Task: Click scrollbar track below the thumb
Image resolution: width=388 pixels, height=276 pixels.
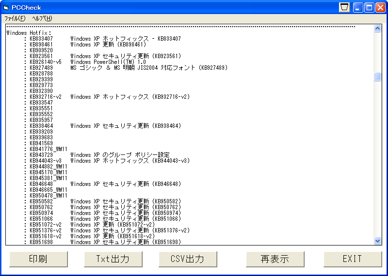Action: 377,158
